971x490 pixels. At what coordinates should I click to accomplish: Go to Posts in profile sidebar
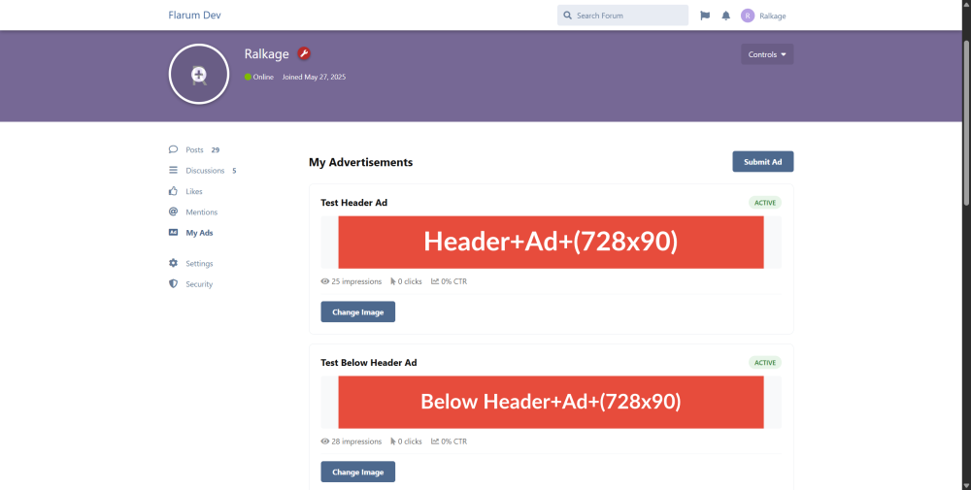194,149
